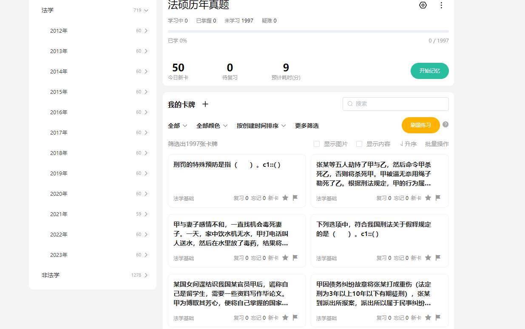
Task: Flag the card 某国女间谍结识我国某官员
Action: (295, 318)
